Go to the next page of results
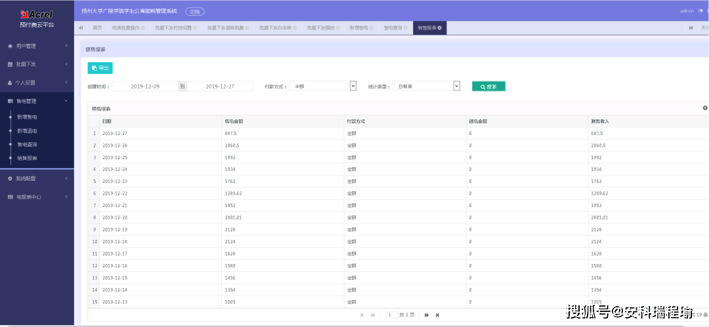Screen dimensions: 709x327 427,315
